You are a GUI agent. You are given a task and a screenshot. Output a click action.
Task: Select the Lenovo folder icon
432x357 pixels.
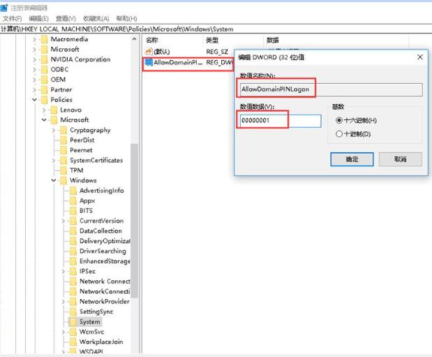(x=54, y=110)
